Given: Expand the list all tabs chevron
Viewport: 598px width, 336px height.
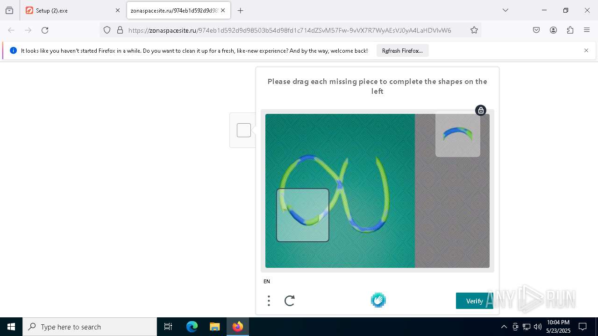Looking at the screenshot, I should point(505,10).
